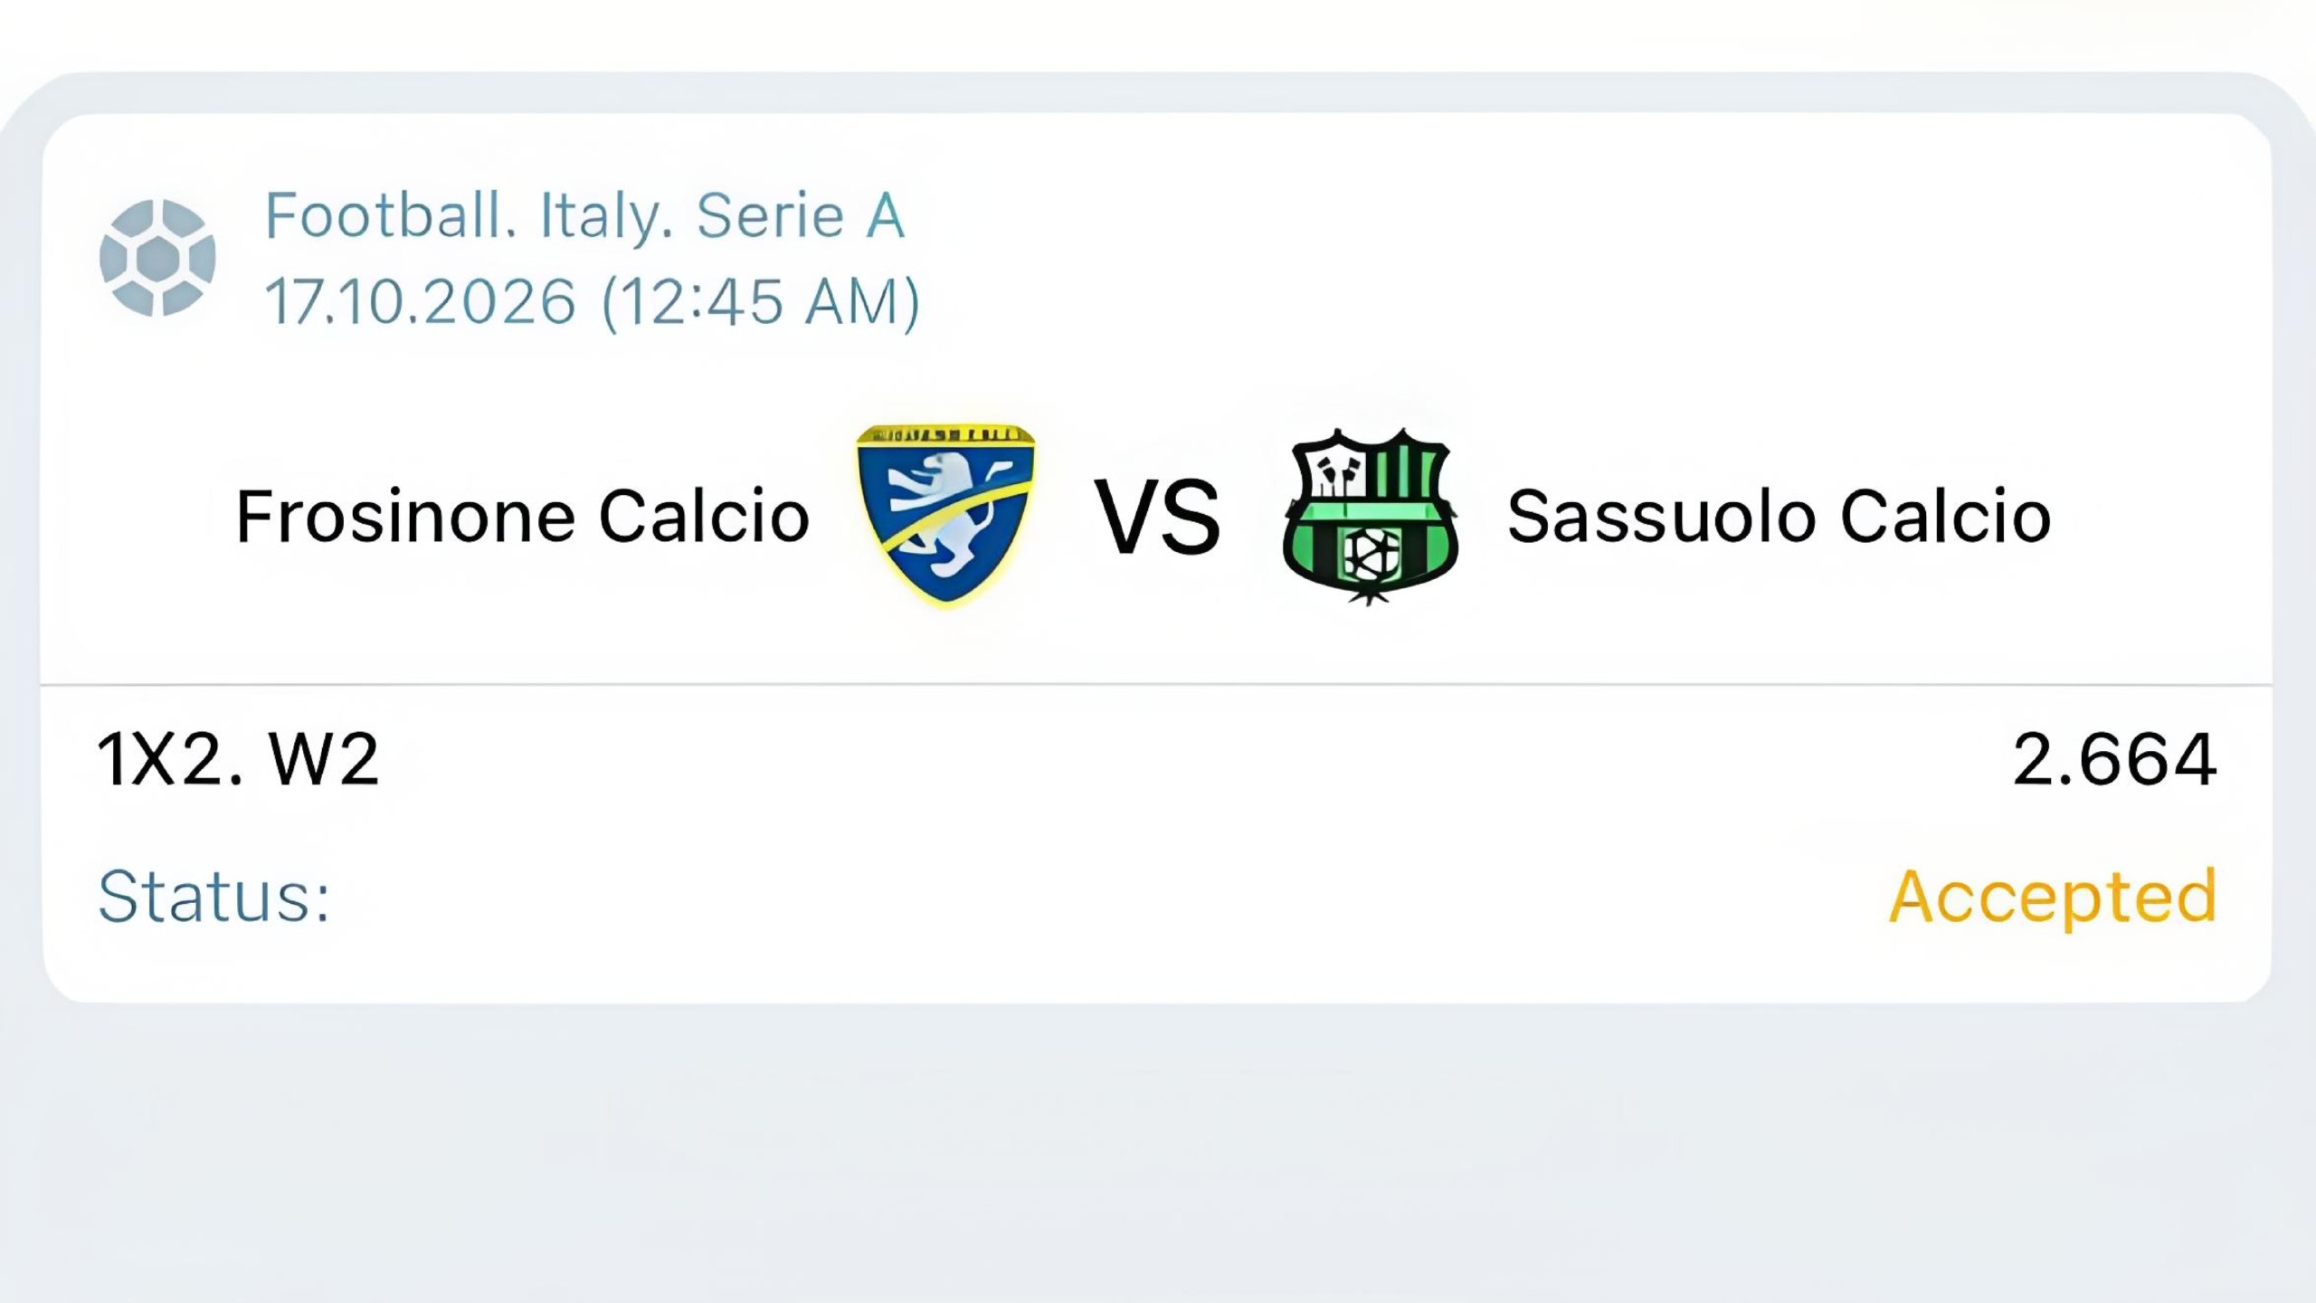Click the Sassuolo Calcio team crest
2316x1303 pixels.
[1370, 517]
